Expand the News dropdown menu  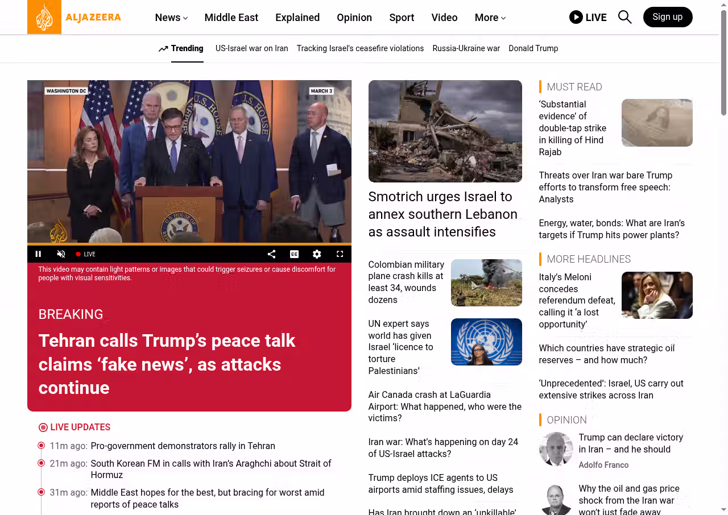pyautogui.click(x=171, y=18)
